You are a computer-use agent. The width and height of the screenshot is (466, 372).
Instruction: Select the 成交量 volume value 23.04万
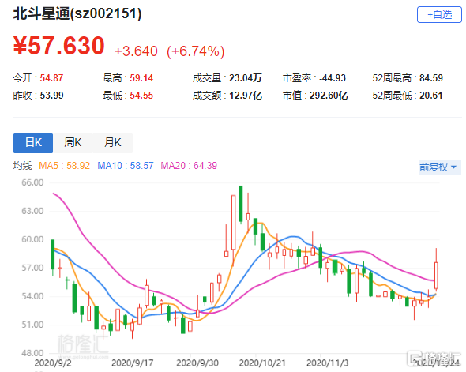(x=246, y=78)
